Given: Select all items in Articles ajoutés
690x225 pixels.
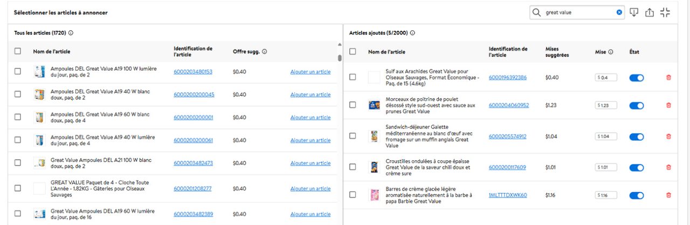Looking at the screenshot, I should point(353,51).
